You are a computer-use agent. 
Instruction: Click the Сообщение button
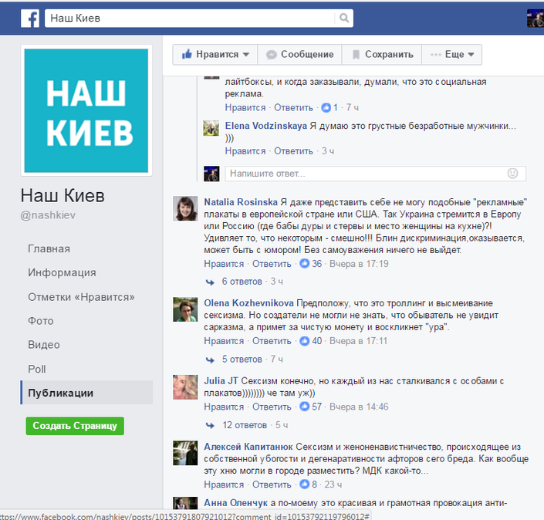click(299, 55)
